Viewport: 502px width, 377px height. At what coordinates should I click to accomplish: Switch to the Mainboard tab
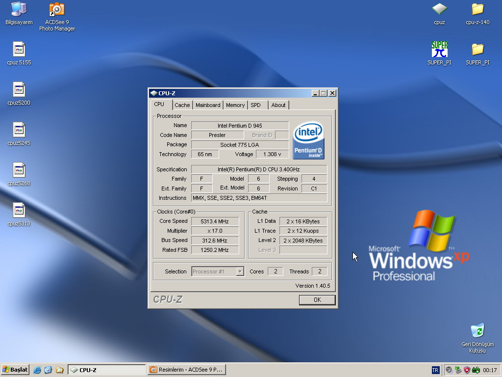click(x=208, y=105)
